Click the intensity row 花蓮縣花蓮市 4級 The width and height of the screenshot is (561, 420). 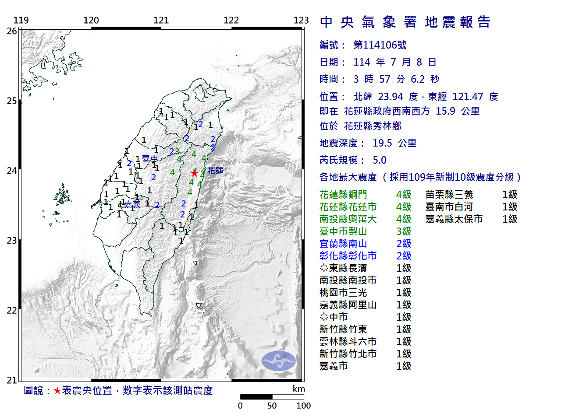point(366,207)
